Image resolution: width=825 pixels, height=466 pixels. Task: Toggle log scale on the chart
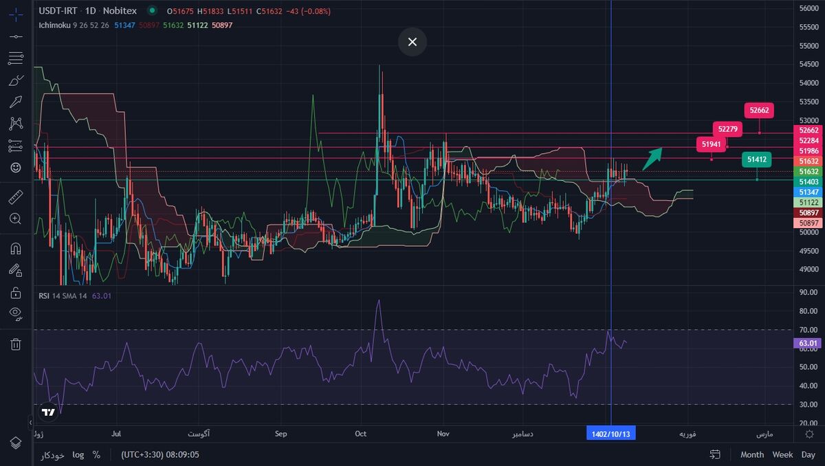click(x=78, y=454)
